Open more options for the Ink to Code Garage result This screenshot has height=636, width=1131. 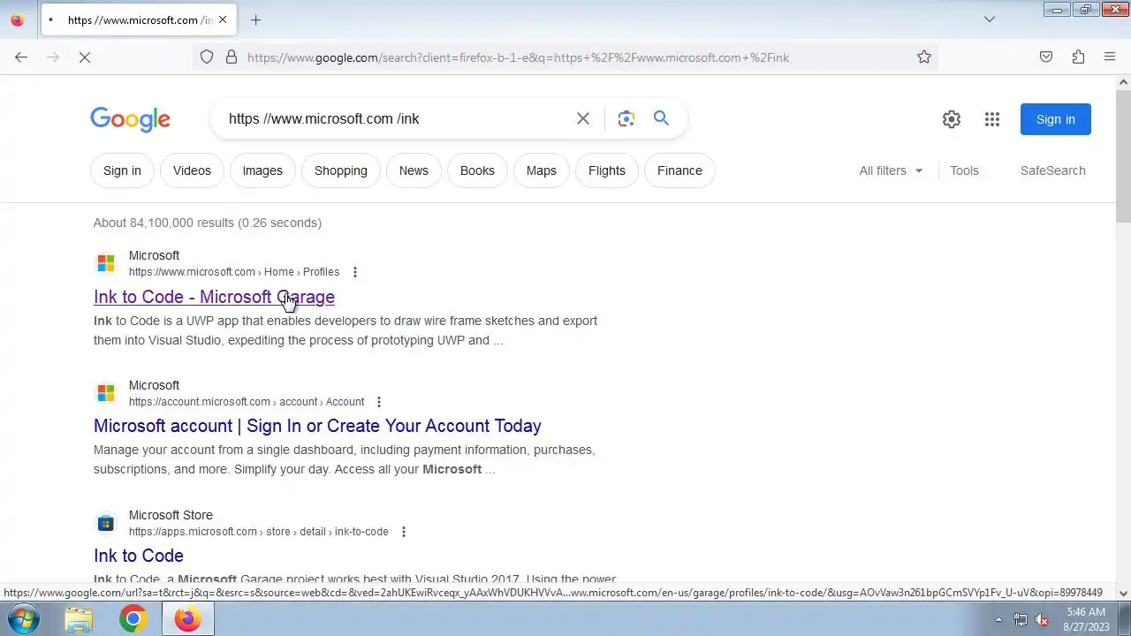355,272
